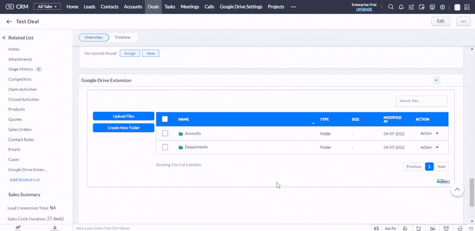Jump to Notes related list
Image resolution: width=475 pixels, height=231 pixels.
click(14, 49)
